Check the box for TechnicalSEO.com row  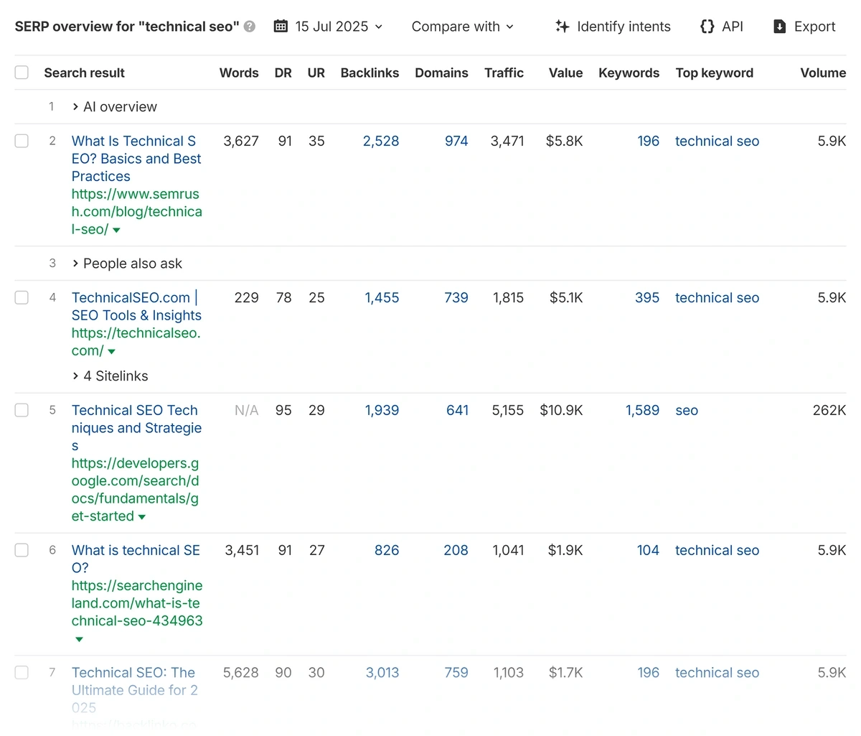tap(22, 297)
